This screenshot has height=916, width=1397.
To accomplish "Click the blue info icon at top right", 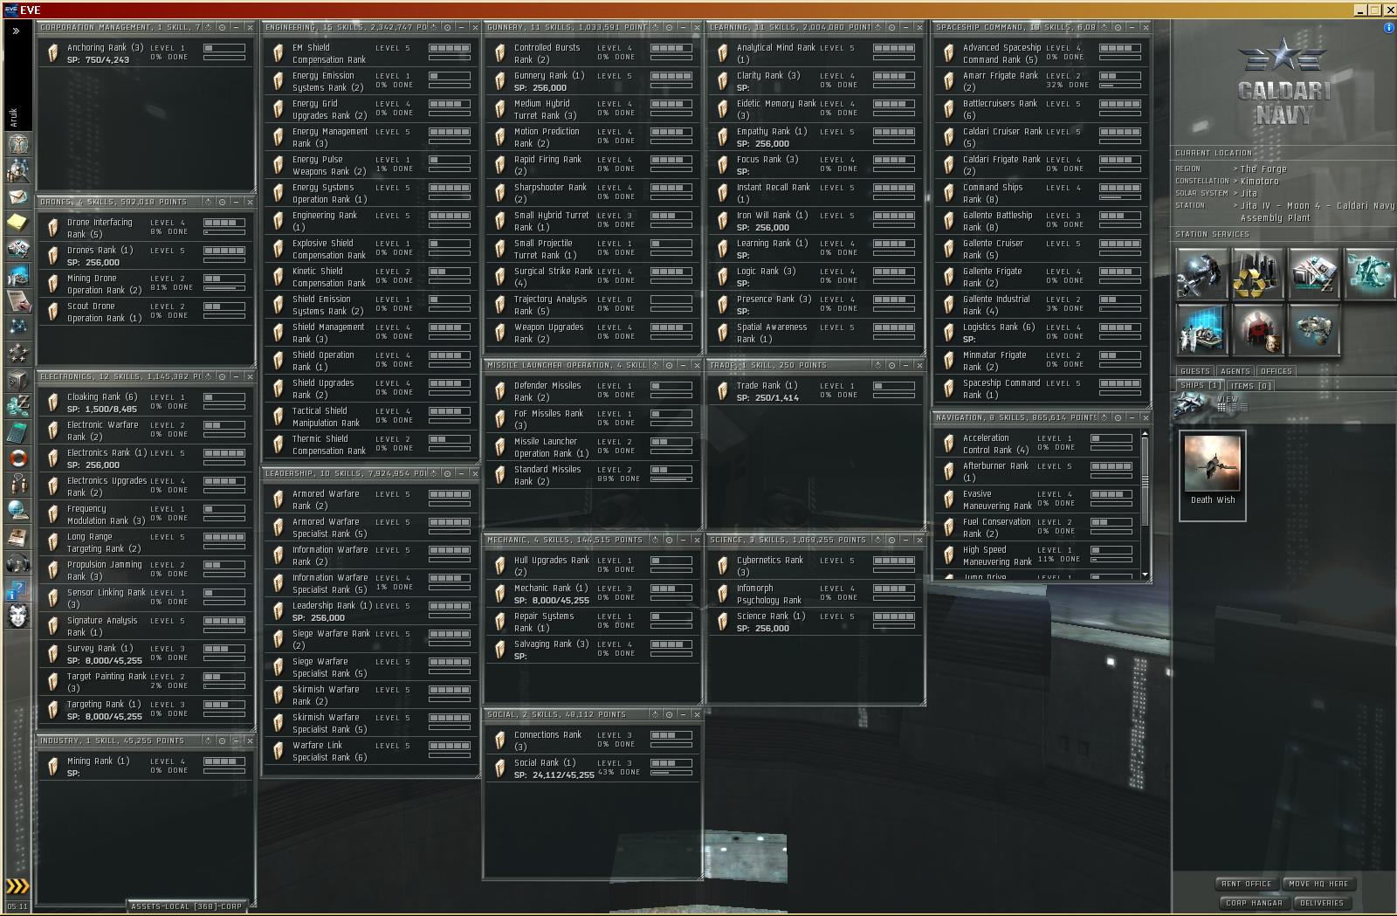I will [x=1389, y=28].
